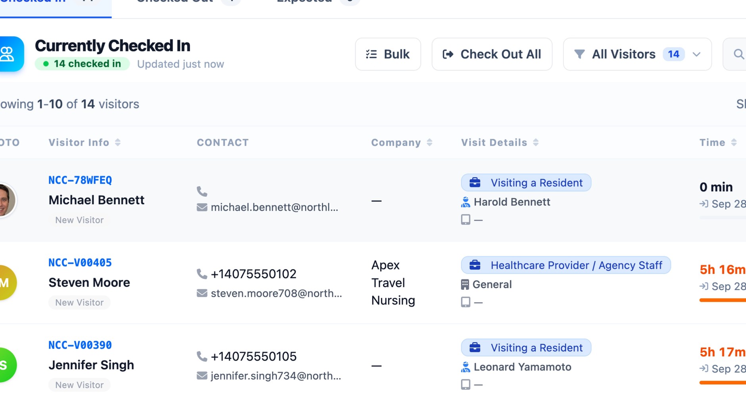Click email icon next to steven.moore708 address
The height and width of the screenshot is (394, 746).
202,293
